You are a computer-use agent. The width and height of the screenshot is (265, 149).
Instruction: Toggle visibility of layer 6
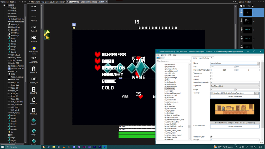pos(241,21)
